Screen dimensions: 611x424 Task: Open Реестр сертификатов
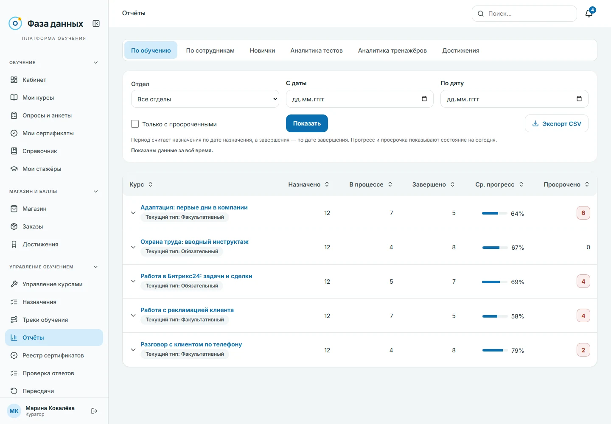(54, 355)
